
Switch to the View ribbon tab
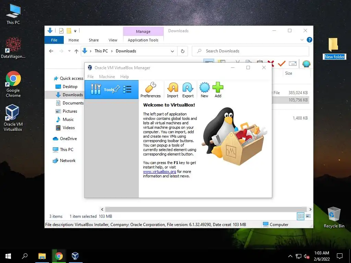113,40
